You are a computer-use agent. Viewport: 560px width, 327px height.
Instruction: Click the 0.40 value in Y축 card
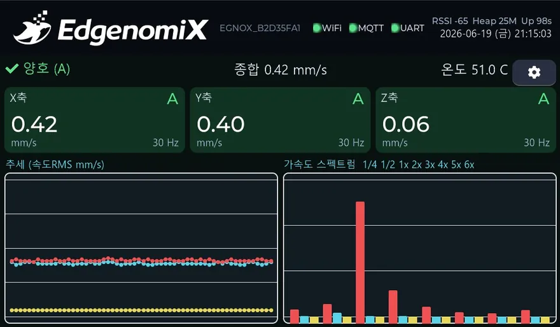pos(221,124)
